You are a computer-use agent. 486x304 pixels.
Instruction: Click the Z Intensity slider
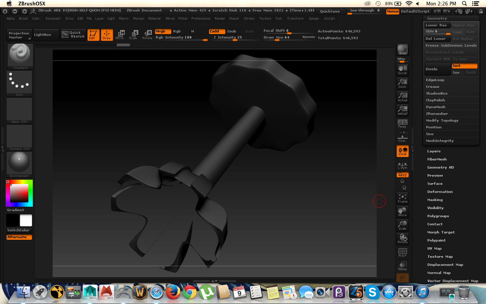pos(235,38)
